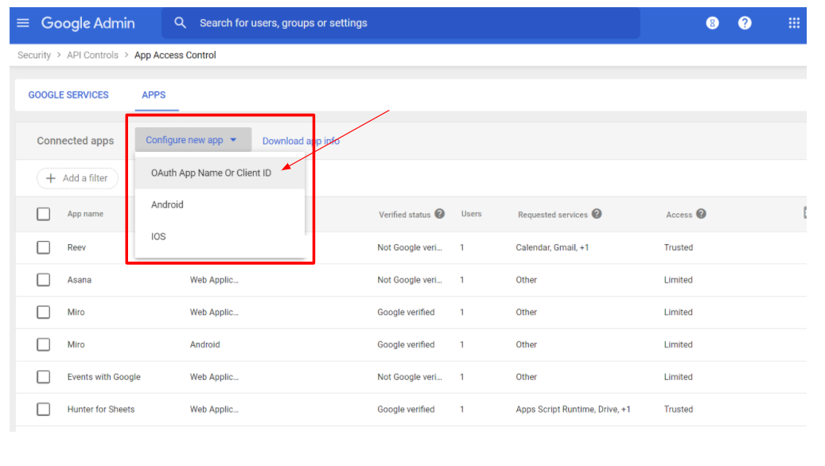Viewport: 825px width, 466px height.
Task: Click Apps Script Runtime, Drive, +1 cell
Action: click(573, 410)
